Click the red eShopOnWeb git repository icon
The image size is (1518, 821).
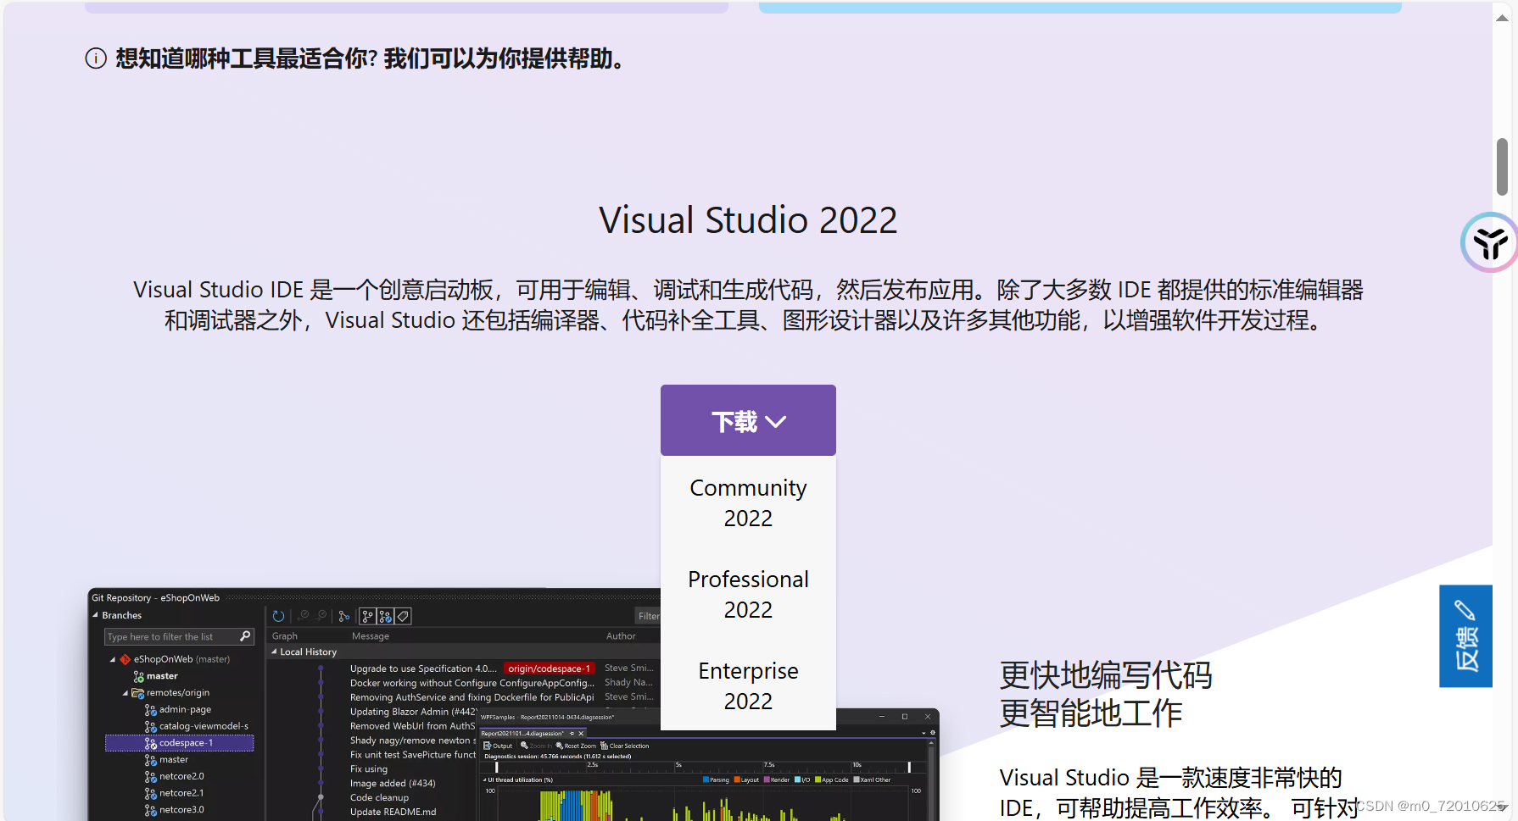(126, 659)
